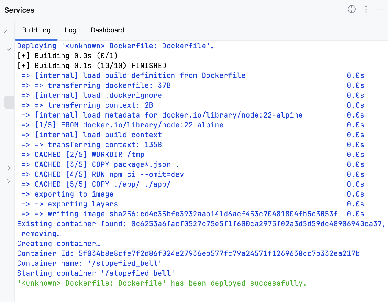This screenshot has height=302, width=388.
Task: Click the Container name '/stupefied_bell' line
Action: click(89, 263)
